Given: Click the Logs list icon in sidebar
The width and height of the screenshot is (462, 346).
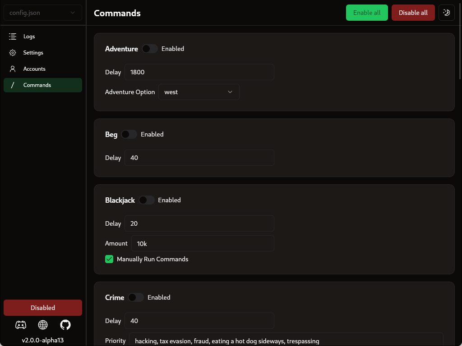Looking at the screenshot, I should click(13, 36).
